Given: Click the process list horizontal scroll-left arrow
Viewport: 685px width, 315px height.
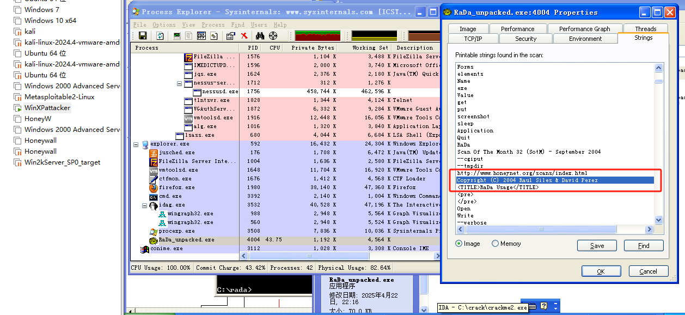Looking at the screenshot, I should click(244, 256).
